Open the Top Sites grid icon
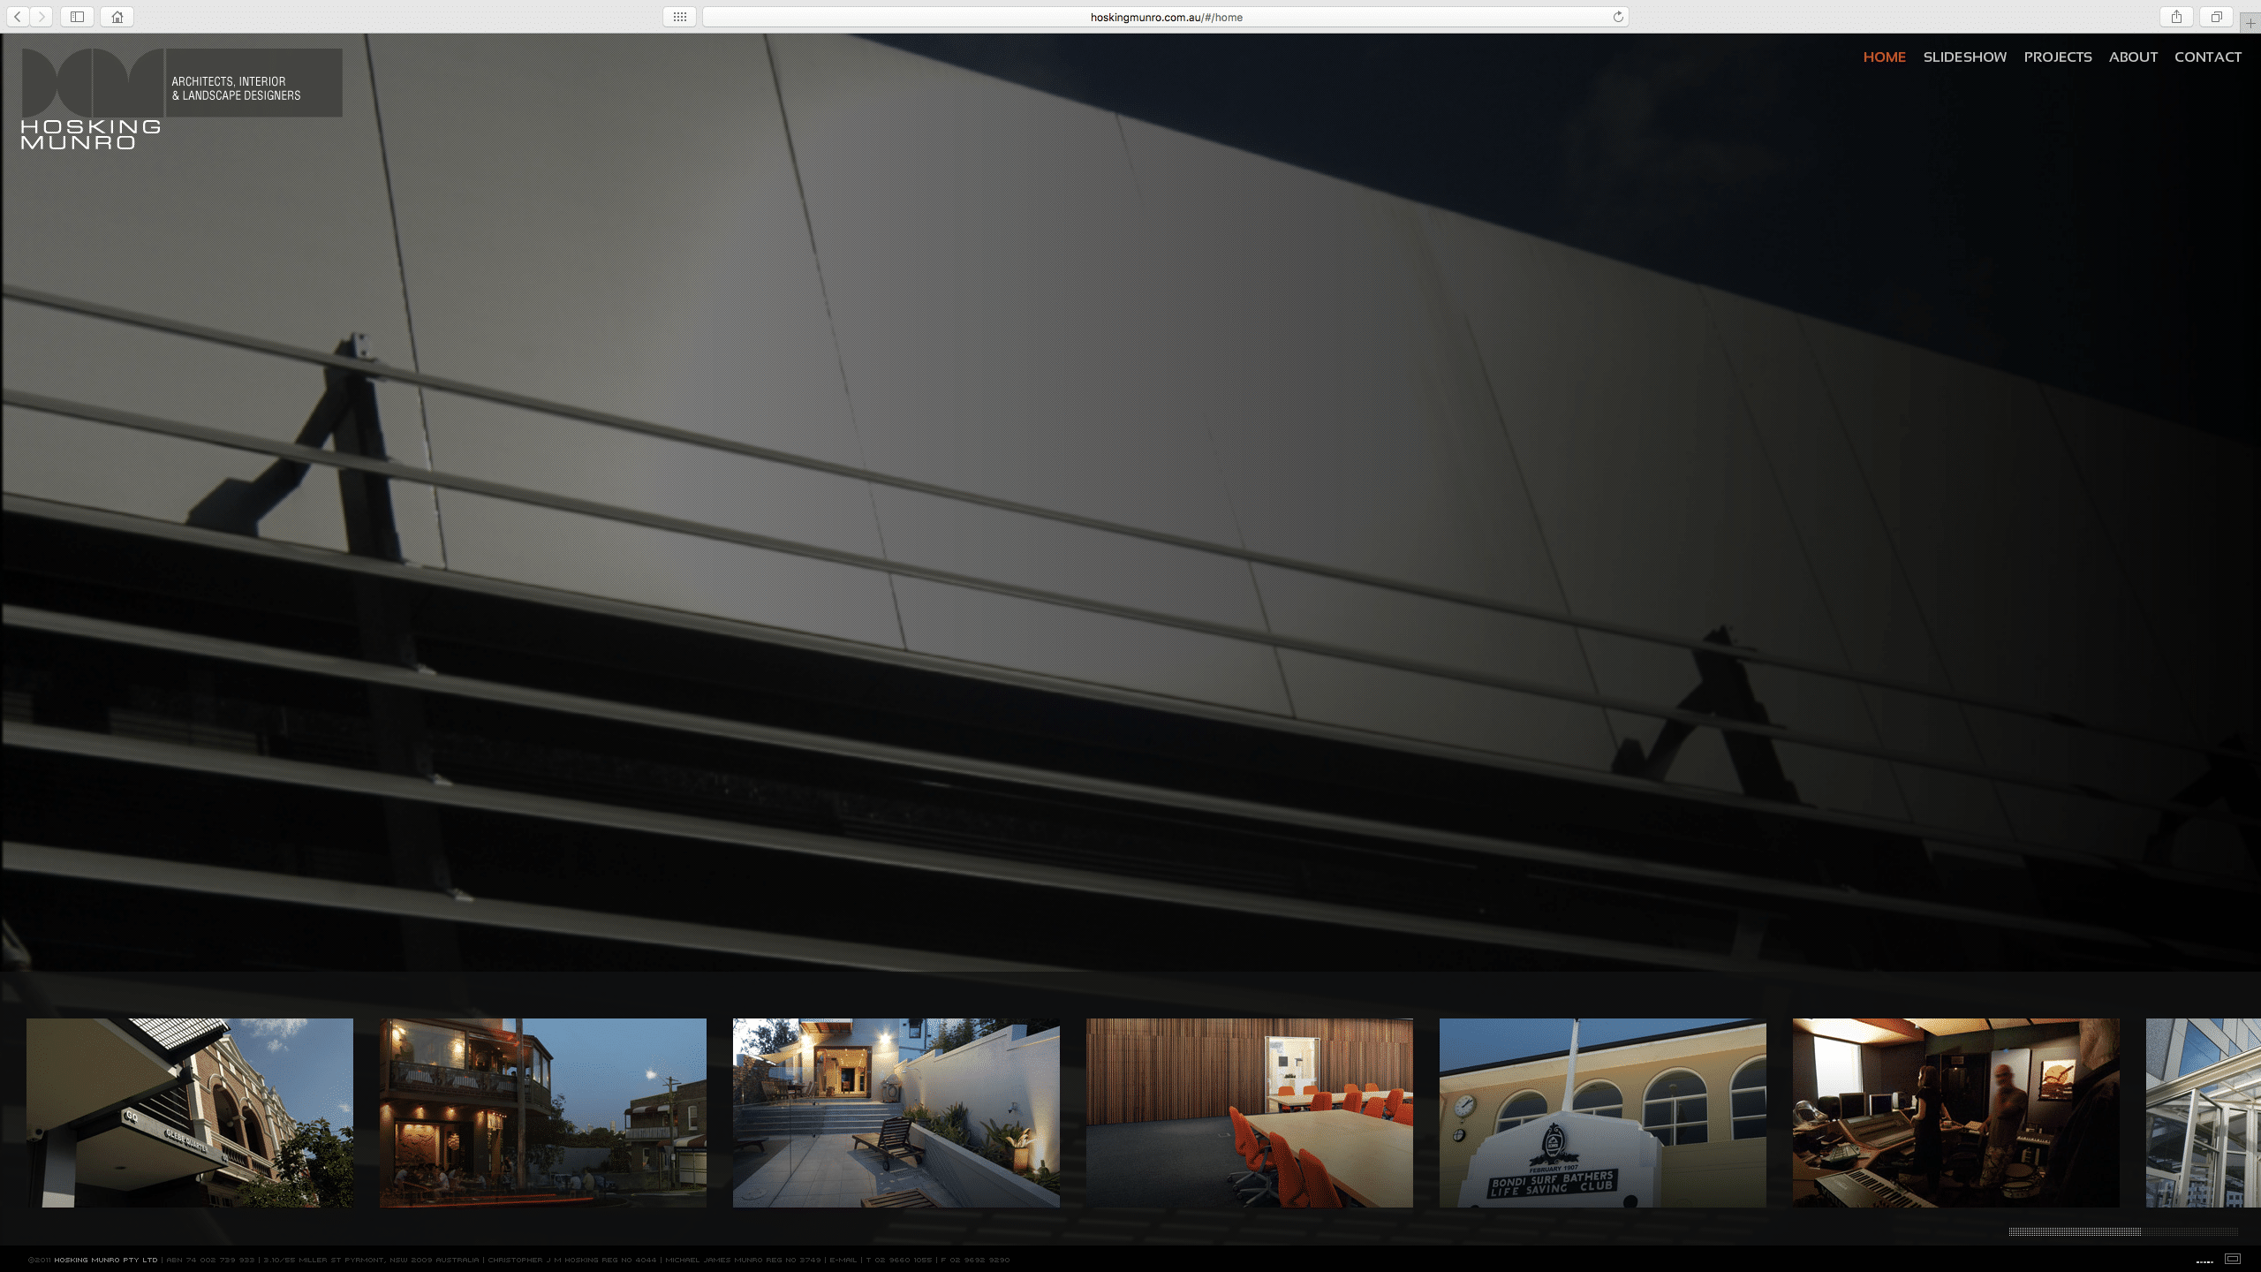2261x1272 pixels. click(x=679, y=17)
